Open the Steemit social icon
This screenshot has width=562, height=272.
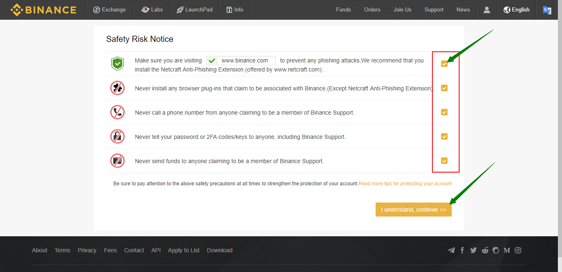496,250
